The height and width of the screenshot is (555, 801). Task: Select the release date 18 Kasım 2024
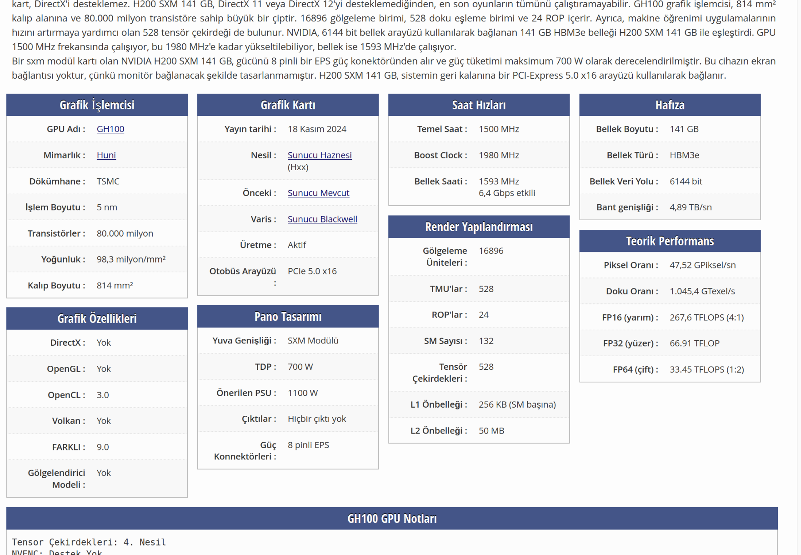click(x=317, y=129)
